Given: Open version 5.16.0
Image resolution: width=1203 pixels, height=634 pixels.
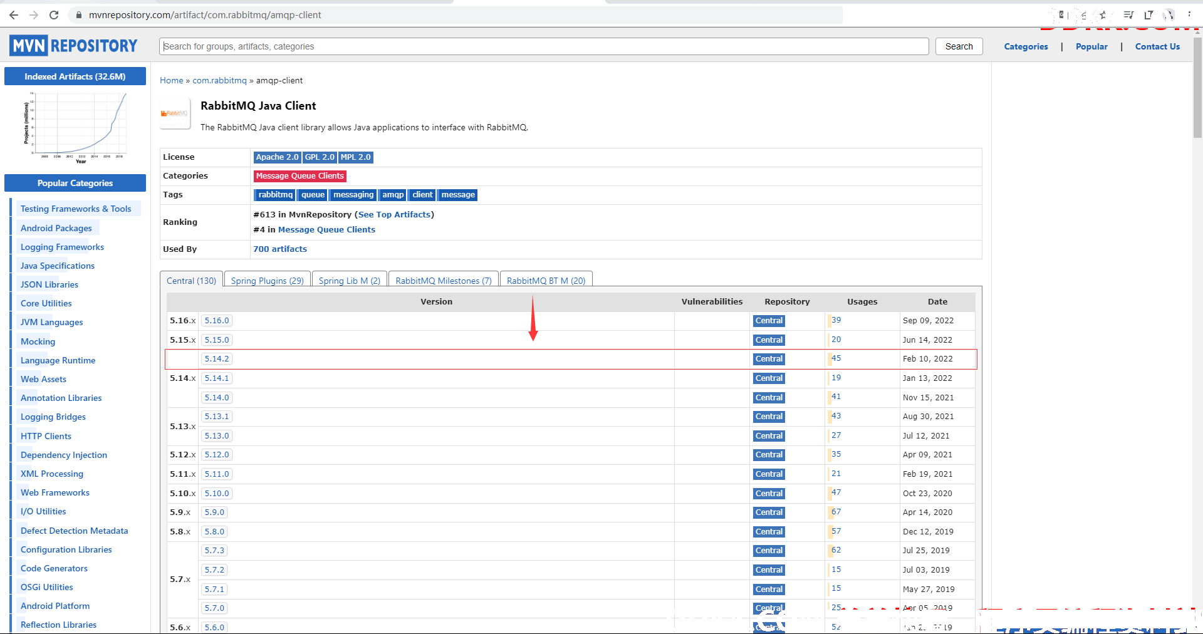Looking at the screenshot, I should [217, 321].
